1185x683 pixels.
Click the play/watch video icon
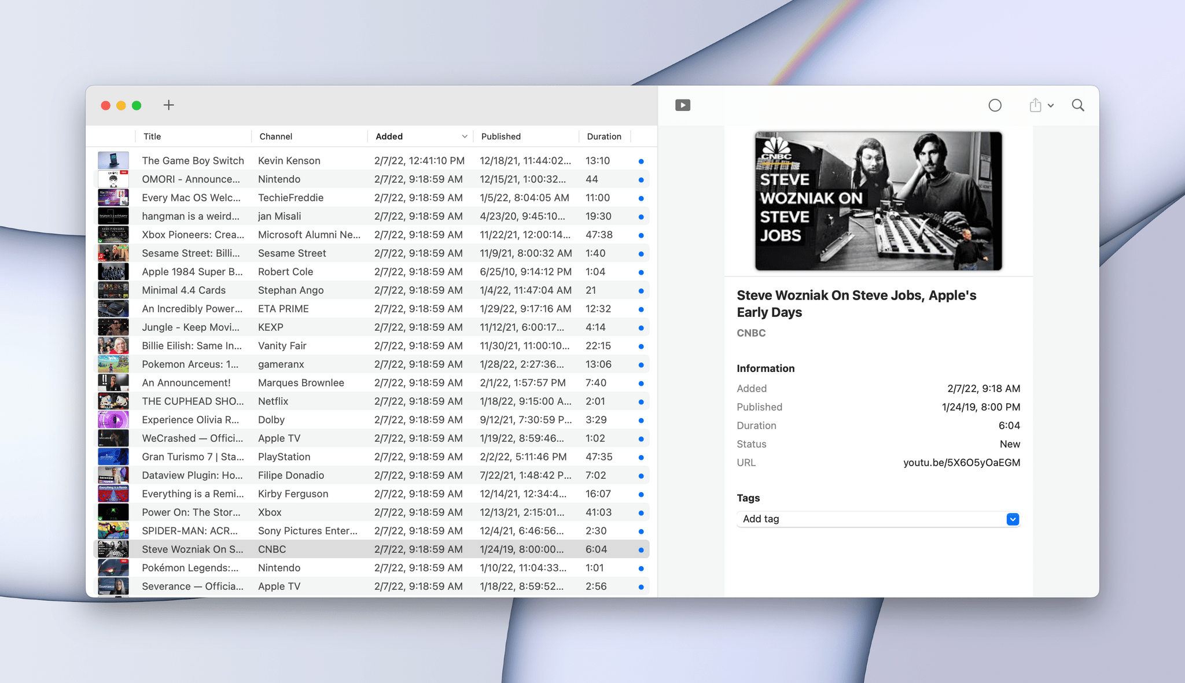(x=682, y=105)
